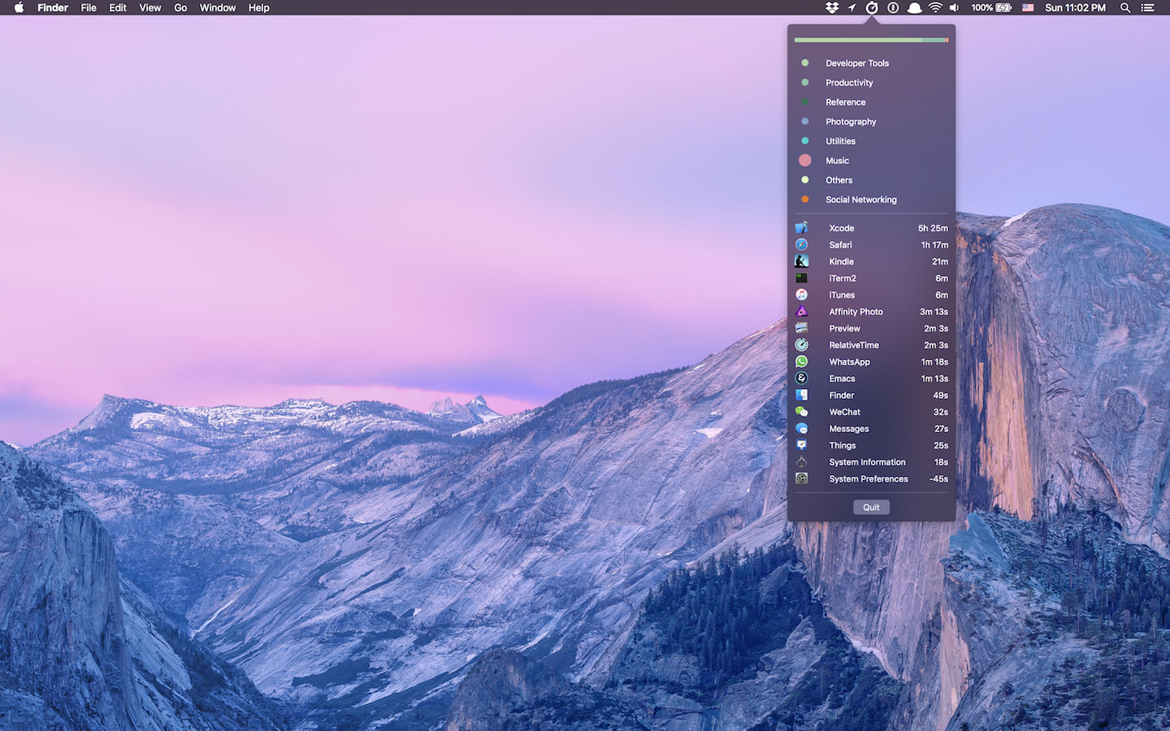Click the Xcode app icon in the usage list

tap(801, 228)
